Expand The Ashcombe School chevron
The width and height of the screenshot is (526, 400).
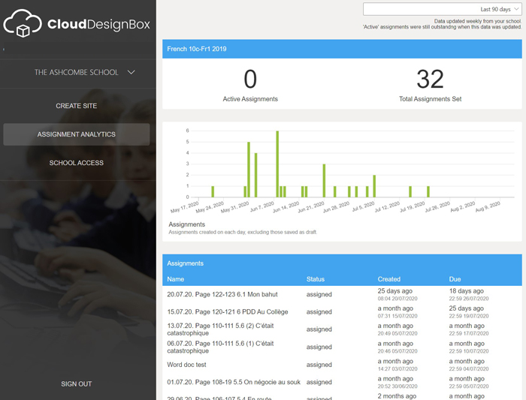[131, 72]
